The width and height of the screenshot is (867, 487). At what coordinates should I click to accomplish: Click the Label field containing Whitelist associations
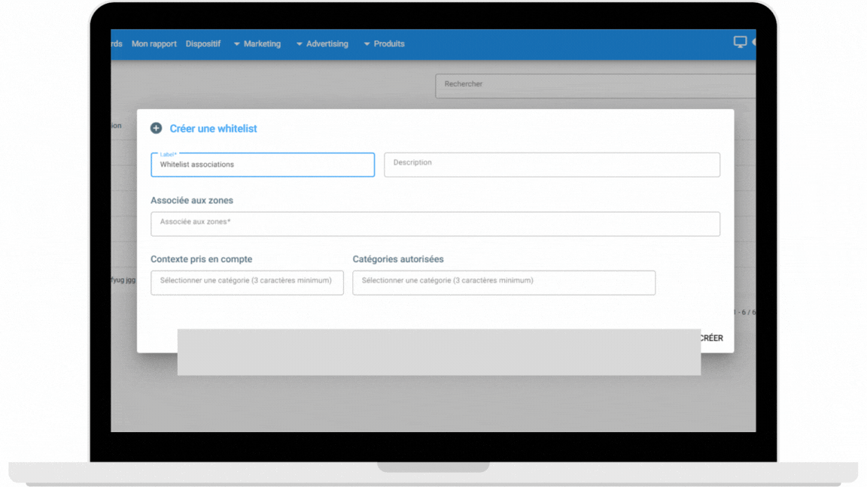263,165
